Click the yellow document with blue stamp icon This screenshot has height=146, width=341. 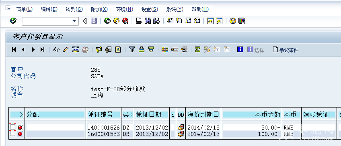coord(118,50)
